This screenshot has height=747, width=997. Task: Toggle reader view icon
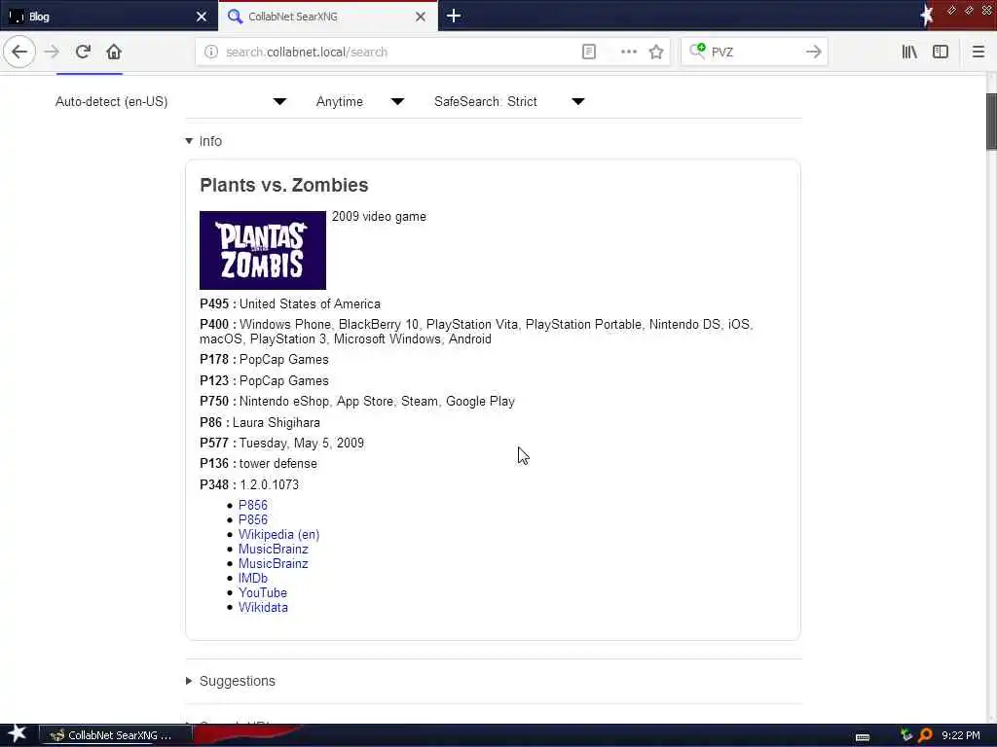click(589, 53)
